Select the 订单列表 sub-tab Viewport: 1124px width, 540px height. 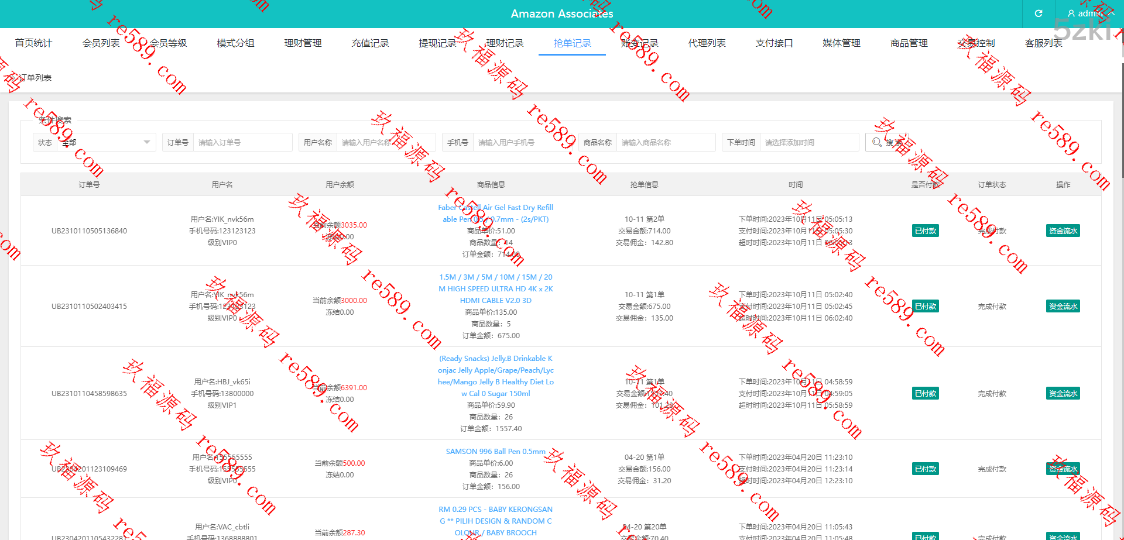click(35, 78)
